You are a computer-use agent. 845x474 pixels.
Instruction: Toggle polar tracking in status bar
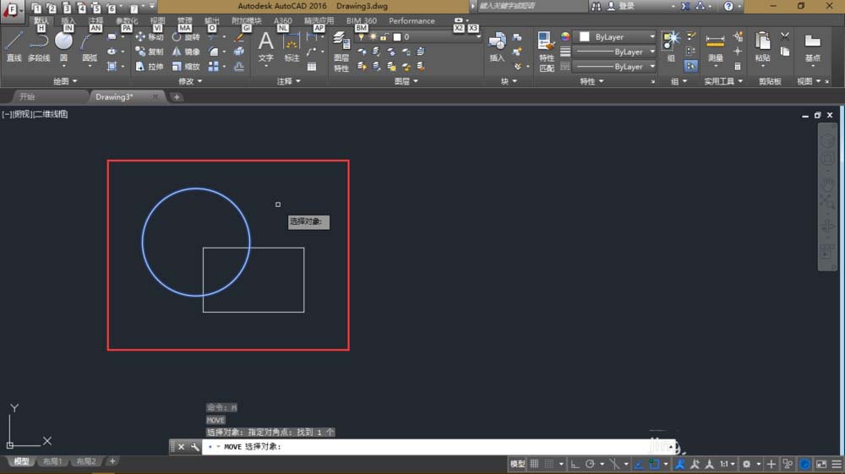coord(591,464)
